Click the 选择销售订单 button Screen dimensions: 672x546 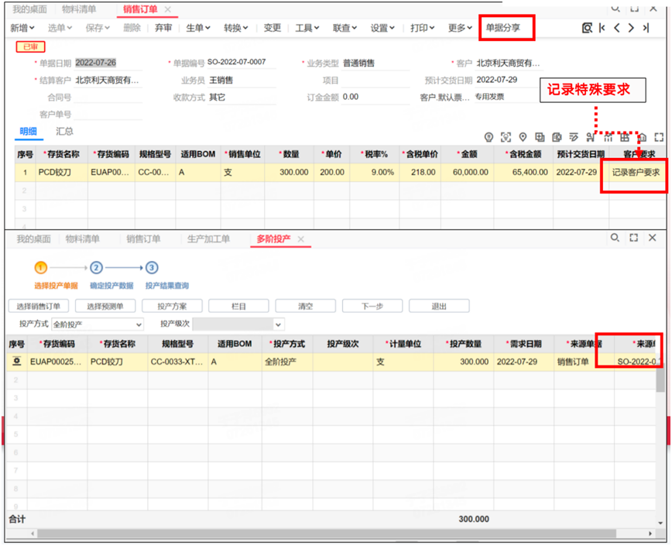39,306
